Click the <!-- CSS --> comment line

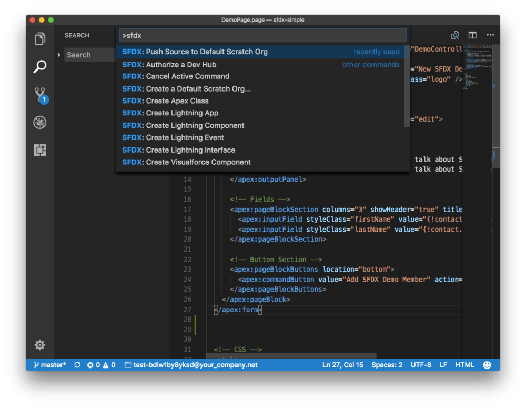238,349
